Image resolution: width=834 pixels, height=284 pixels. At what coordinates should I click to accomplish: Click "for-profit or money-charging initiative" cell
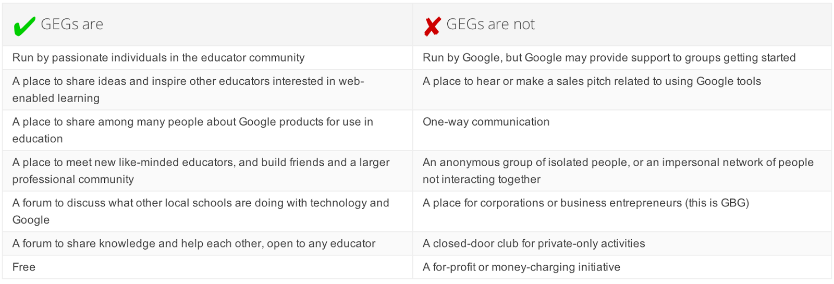pos(521,267)
